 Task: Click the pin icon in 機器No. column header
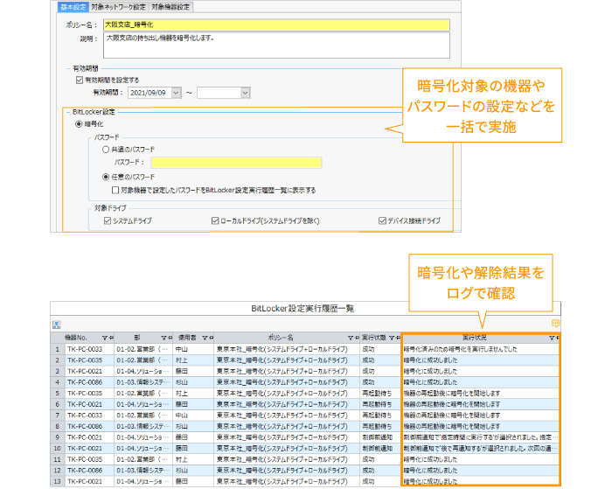coord(111,338)
